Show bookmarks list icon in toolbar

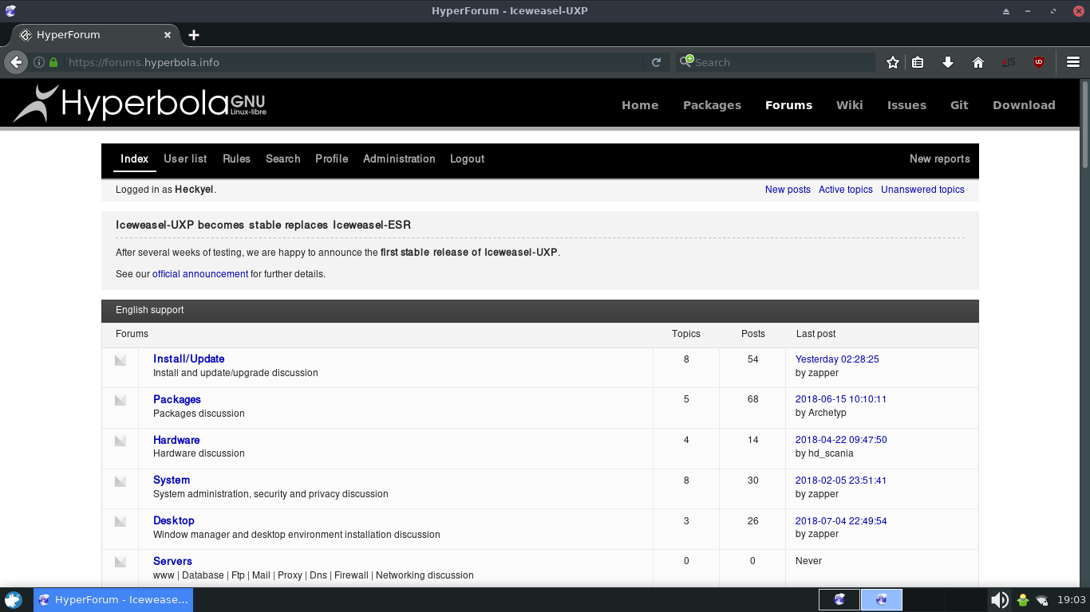[x=918, y=62]
